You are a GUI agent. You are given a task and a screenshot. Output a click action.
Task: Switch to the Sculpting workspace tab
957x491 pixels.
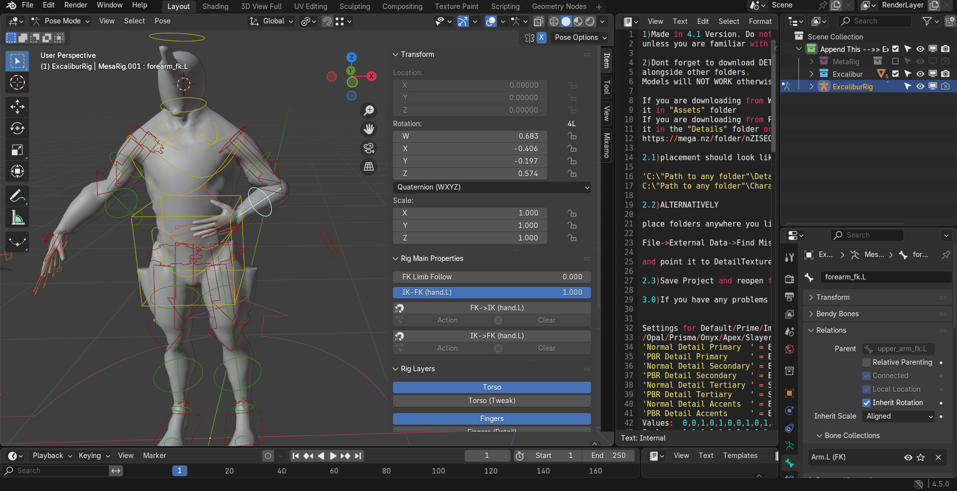tap(355, 6)
